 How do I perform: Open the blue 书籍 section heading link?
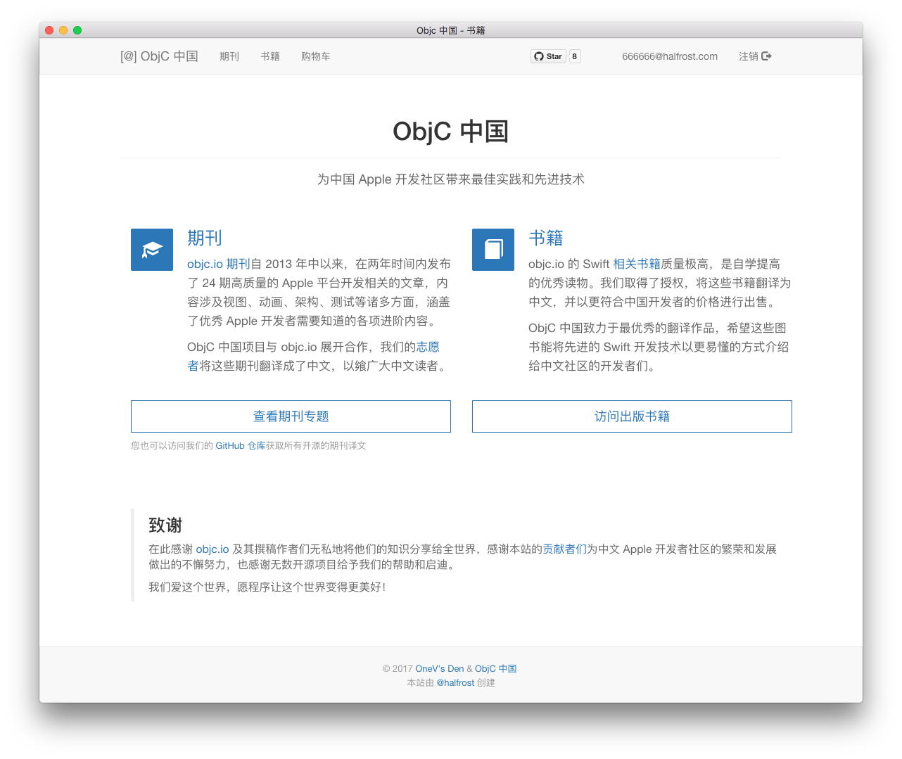pos(546,238)
